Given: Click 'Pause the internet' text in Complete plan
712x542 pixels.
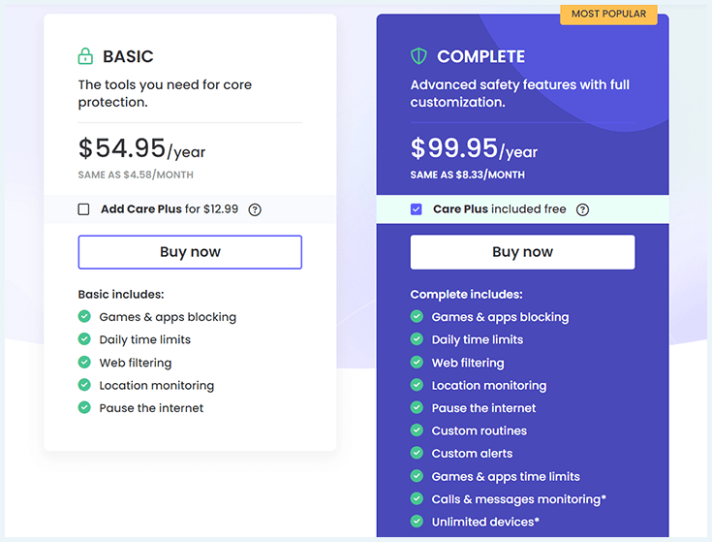Looking at the screenshot, I should tap(483, 408).
